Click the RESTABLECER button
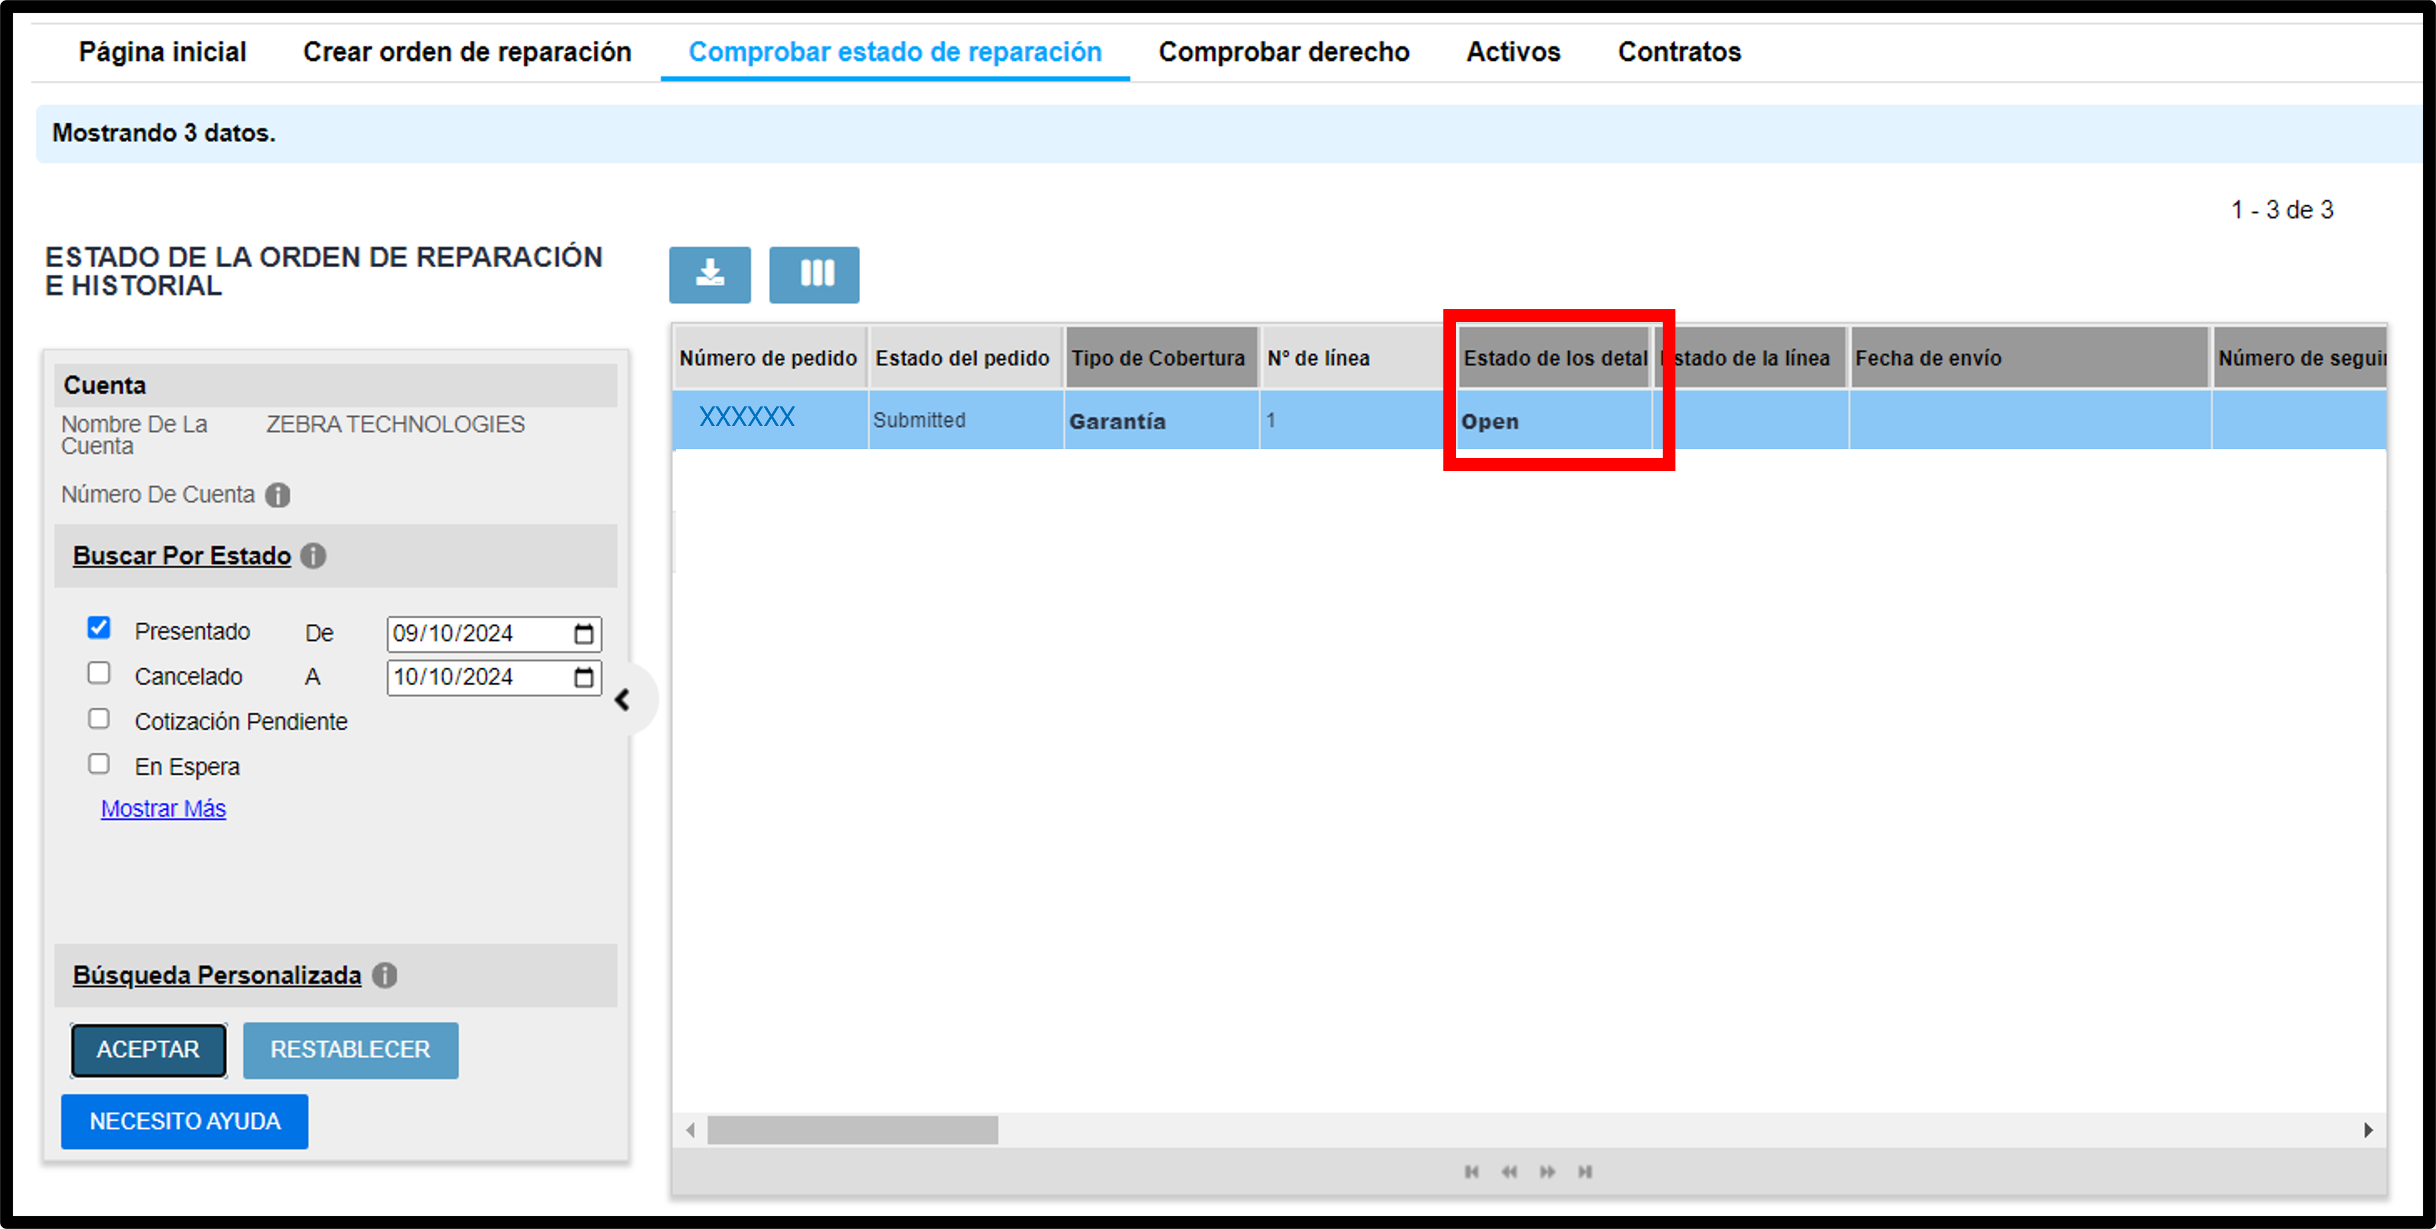This screenshot has width=2436, height=1229. (x=350, y=1049)
